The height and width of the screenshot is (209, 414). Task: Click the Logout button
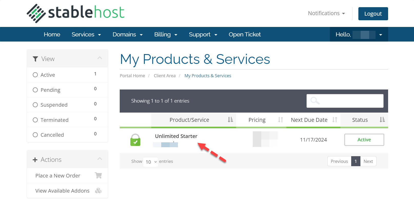pos(373,14)
